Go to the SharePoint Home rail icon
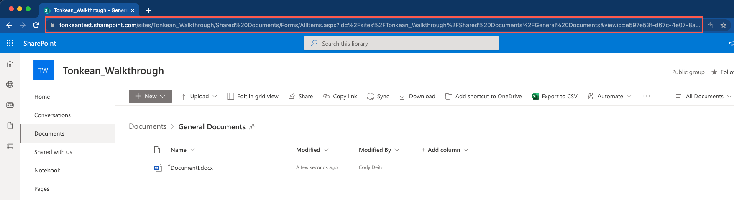 click(x=10, y=64)
